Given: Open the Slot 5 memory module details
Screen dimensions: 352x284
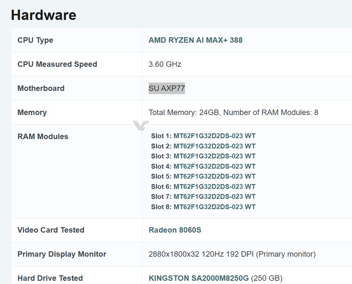Looking at the screenshot, I should click(215, 176).
